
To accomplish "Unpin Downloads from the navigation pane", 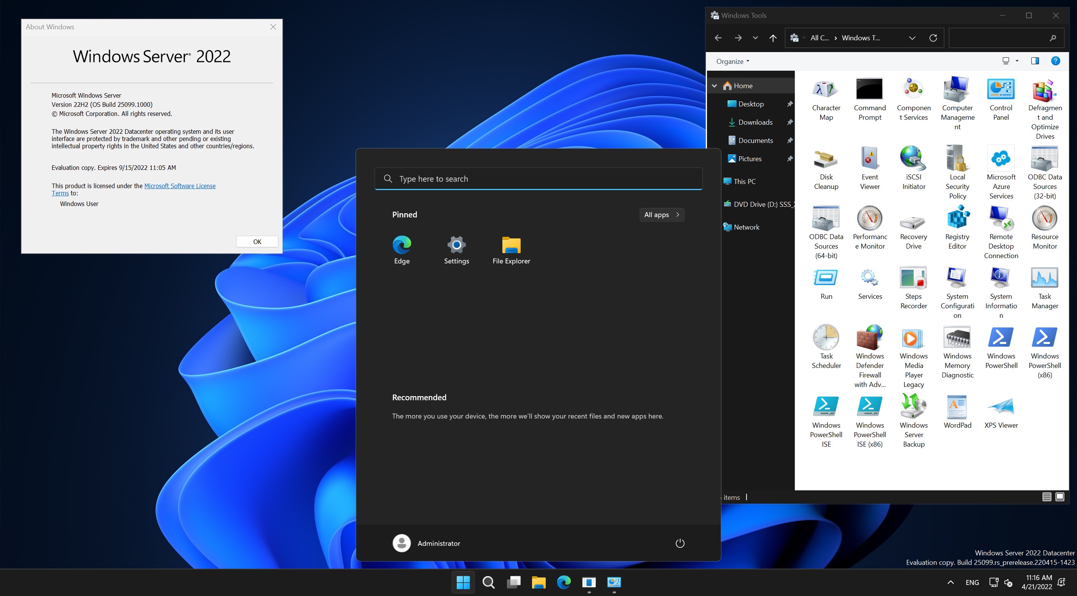I will pyautogui.click(x=790, y=122).
